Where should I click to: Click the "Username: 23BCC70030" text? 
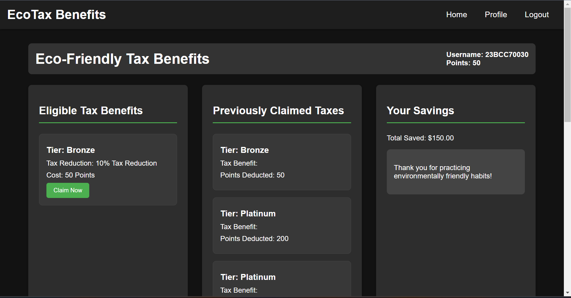[x=487, y=55]
